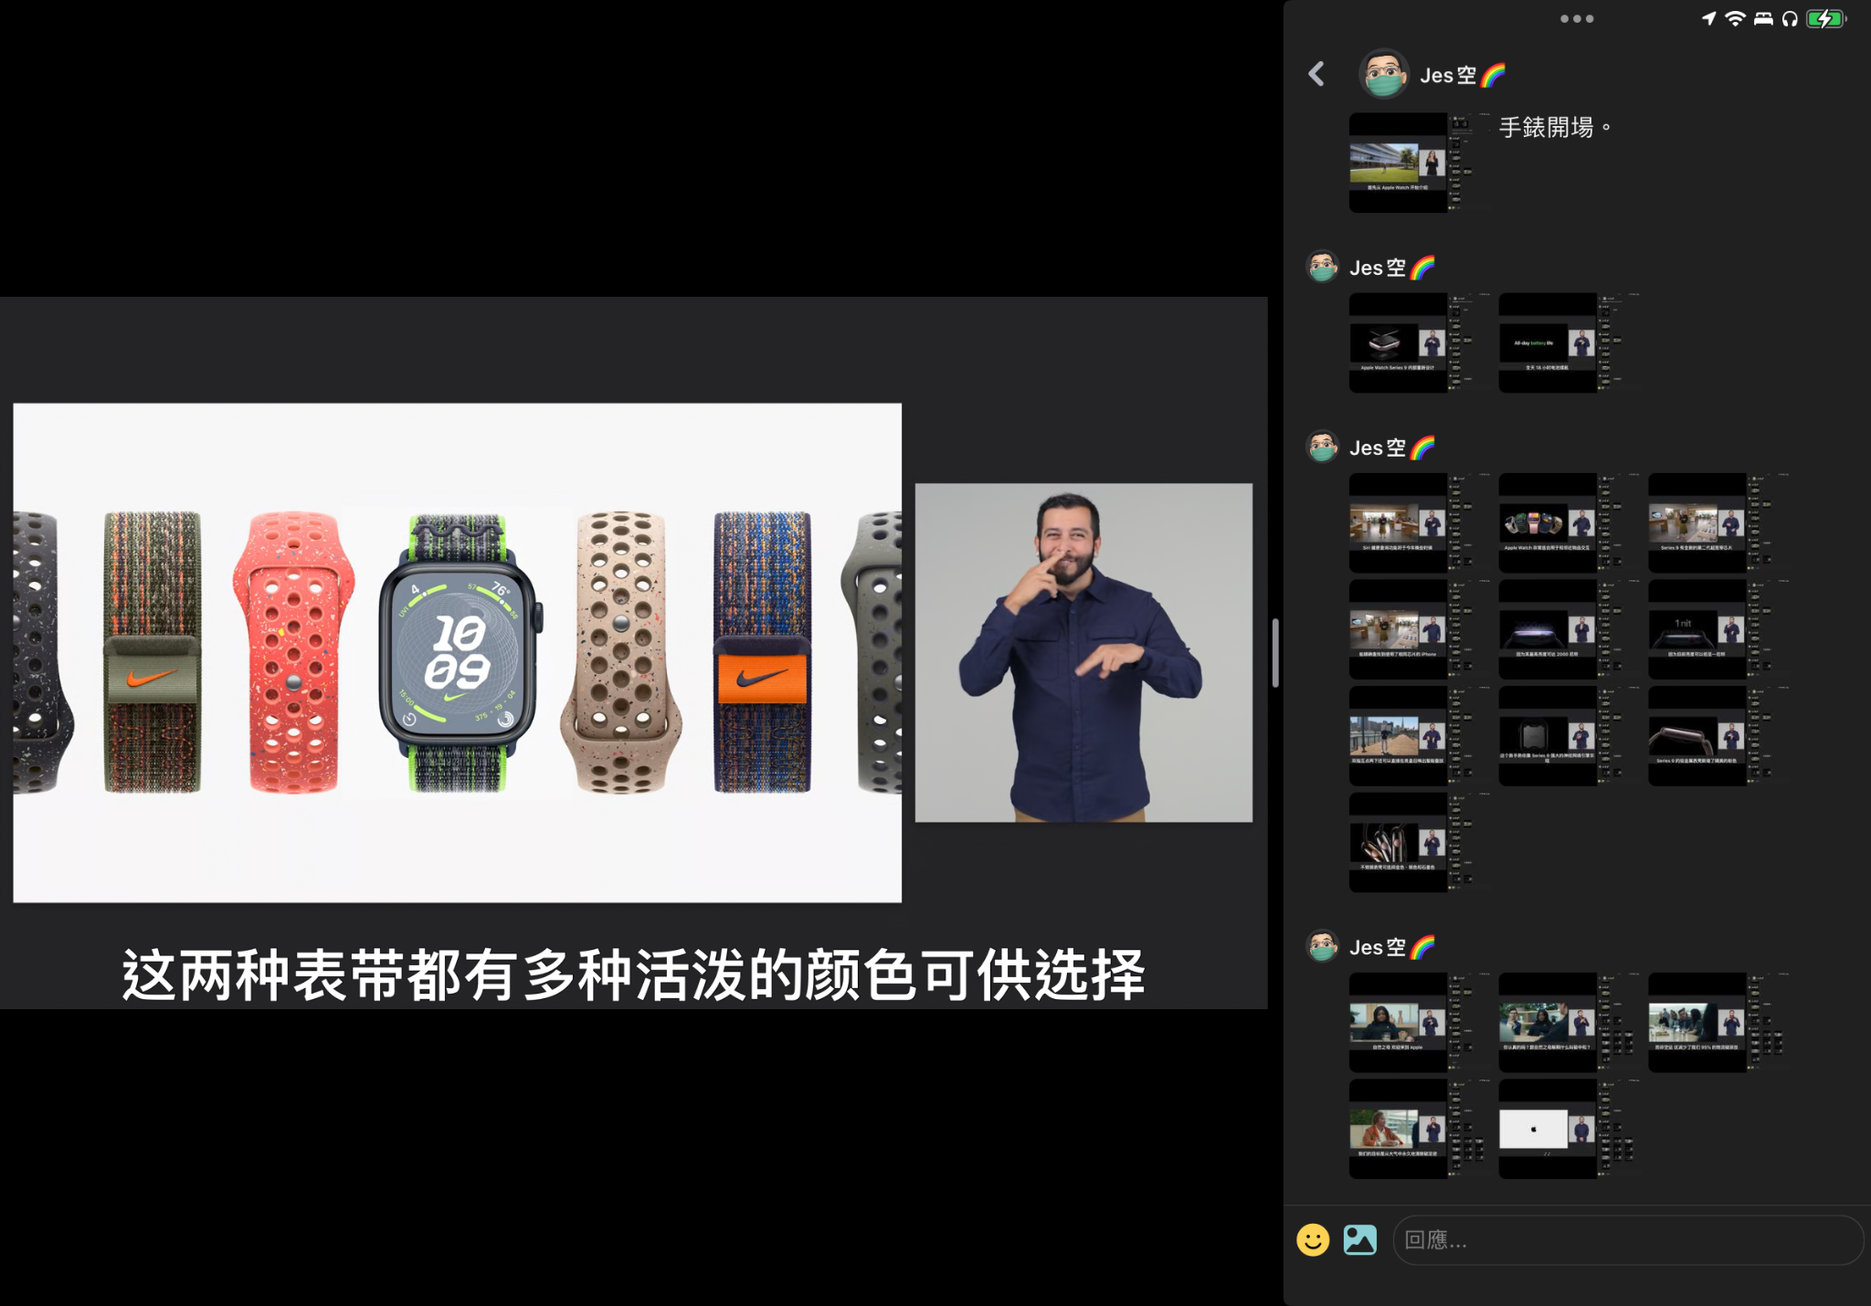Click the subtitle 这两种表带都有多种活泼的颜色可供选择
The width and height of the screenshot is (1871, 1306).
pyautogui.click(x=633, y=974)
